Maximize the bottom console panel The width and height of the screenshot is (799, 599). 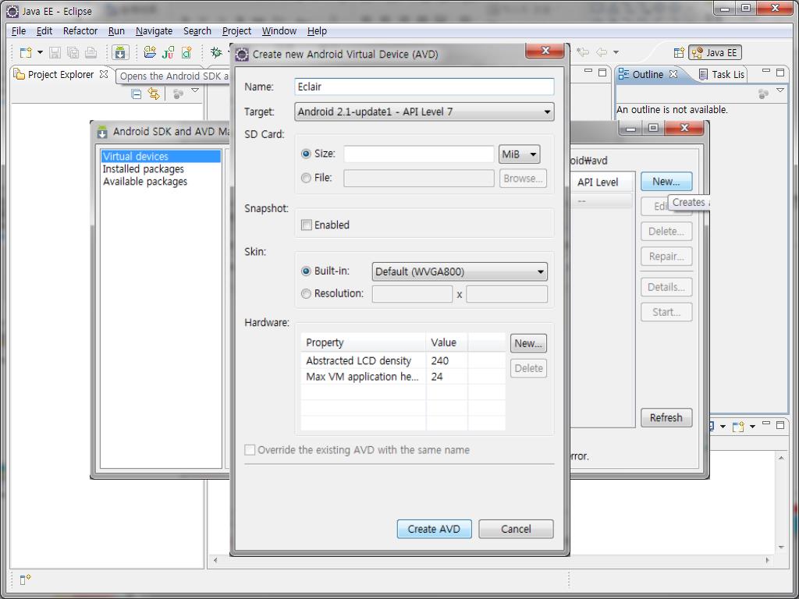pos(780,425)
